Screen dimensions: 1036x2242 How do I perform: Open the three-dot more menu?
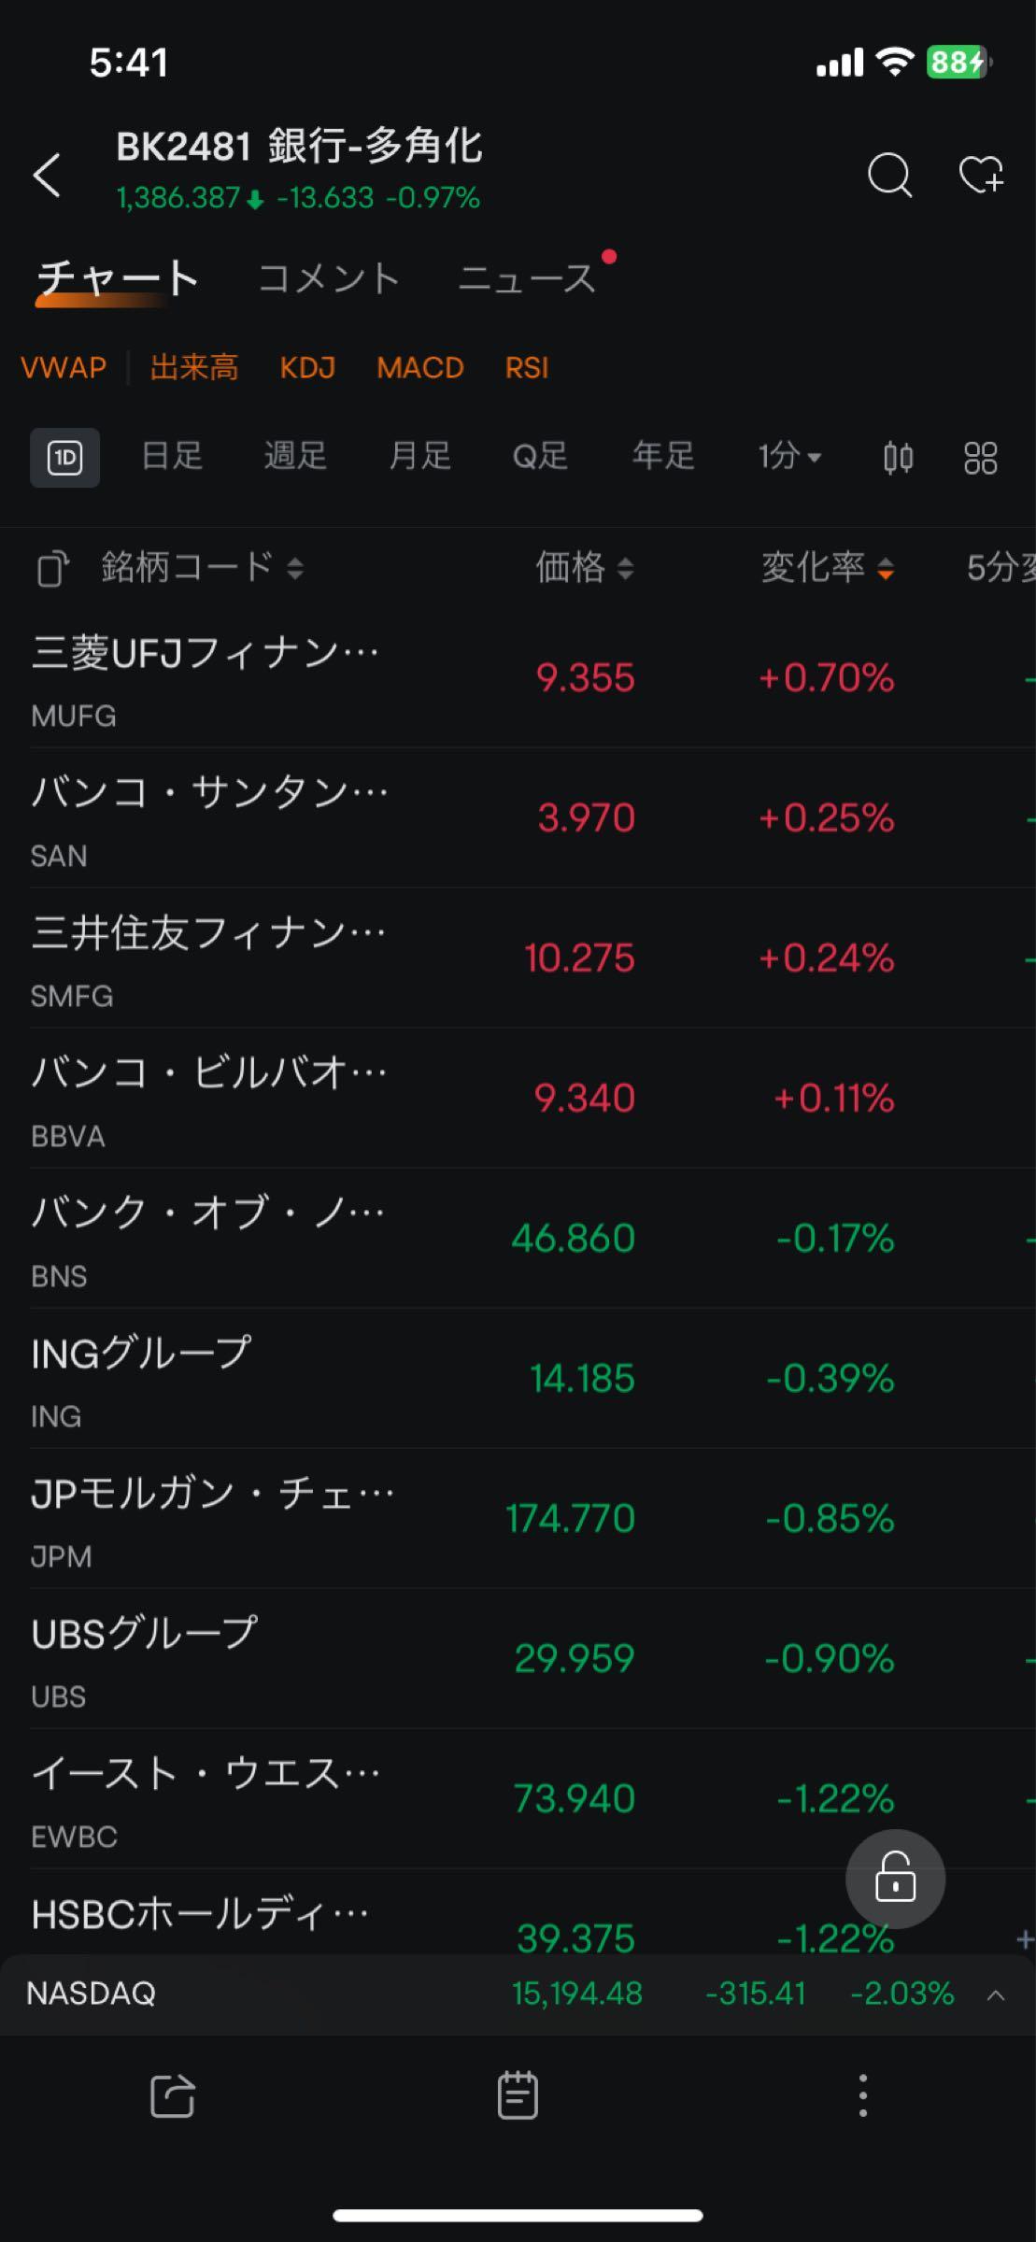862,2096
